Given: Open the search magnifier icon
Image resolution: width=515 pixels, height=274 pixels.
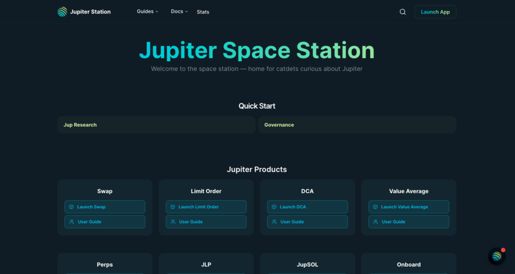Looking at the screenshot, I should (403, 12).
